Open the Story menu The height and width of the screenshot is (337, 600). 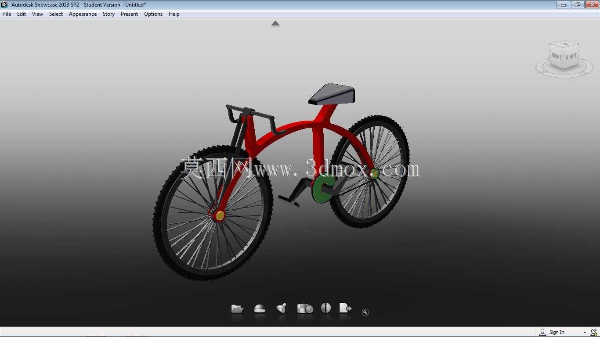108,14
